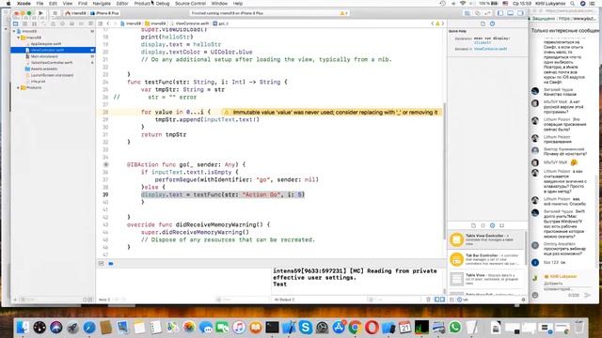Jump to previous issue in editor
The width and height of the screenshot is (602, 338).
[433, 23]
